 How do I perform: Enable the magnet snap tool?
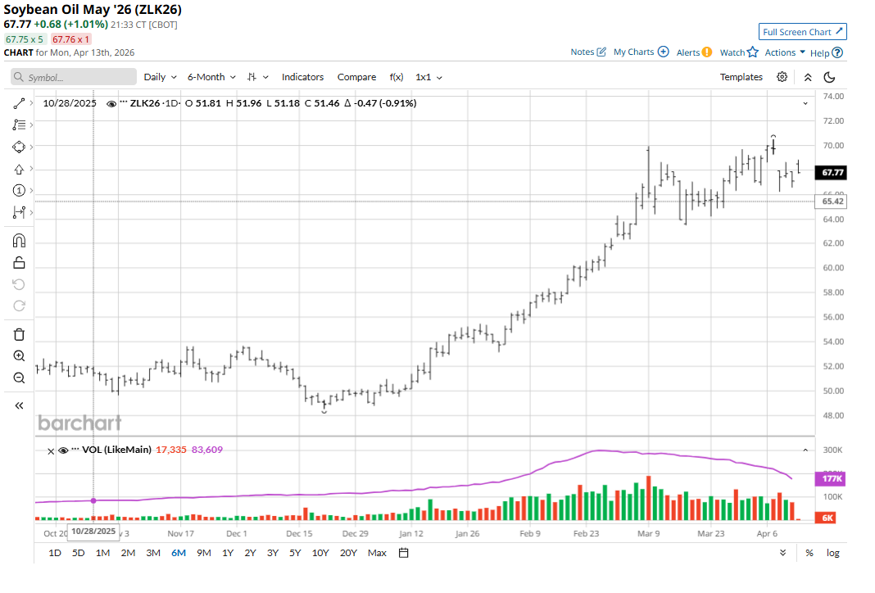[x=20, y=241]
